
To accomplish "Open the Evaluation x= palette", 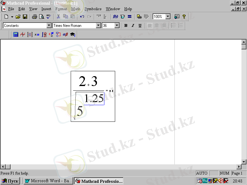I will point(37,35).
